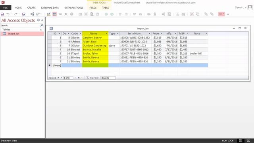The height and width of the screenshot is (143, 254).
Task: Click the navigation pane Search box
Action: pos(20,25)
